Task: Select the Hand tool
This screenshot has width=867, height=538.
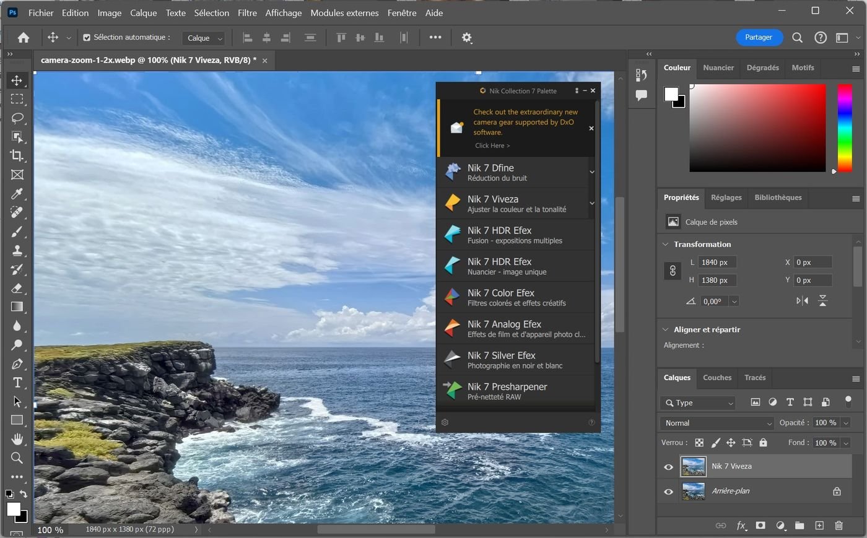Action: coord(17,439)
